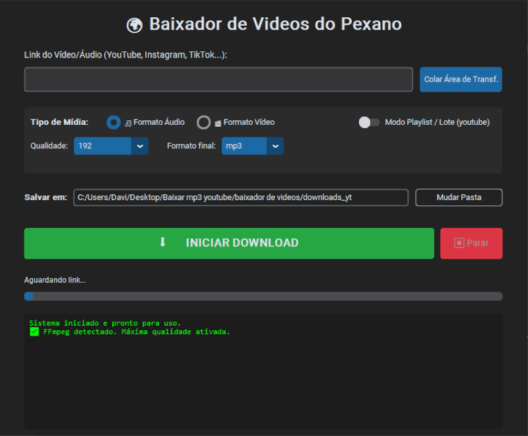528x436 pixels.
Task: Click the 'Qualidade:' label
Action: click(x=49, y=146)
